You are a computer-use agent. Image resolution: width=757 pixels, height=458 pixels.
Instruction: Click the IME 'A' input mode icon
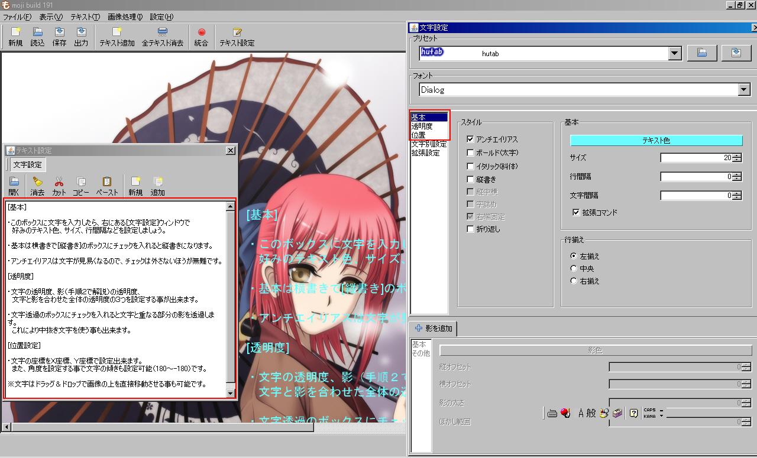coord(581,413)
